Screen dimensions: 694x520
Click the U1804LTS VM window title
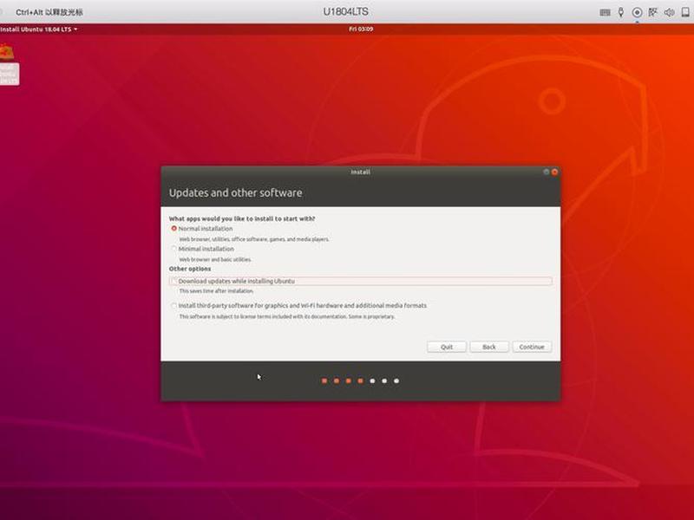click(345, 12)
